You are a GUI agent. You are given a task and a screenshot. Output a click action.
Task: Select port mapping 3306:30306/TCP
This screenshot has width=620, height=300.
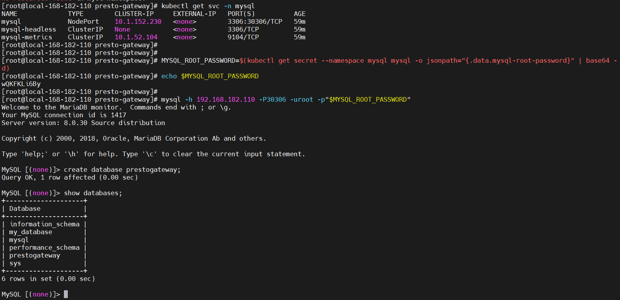pos(255,22)
